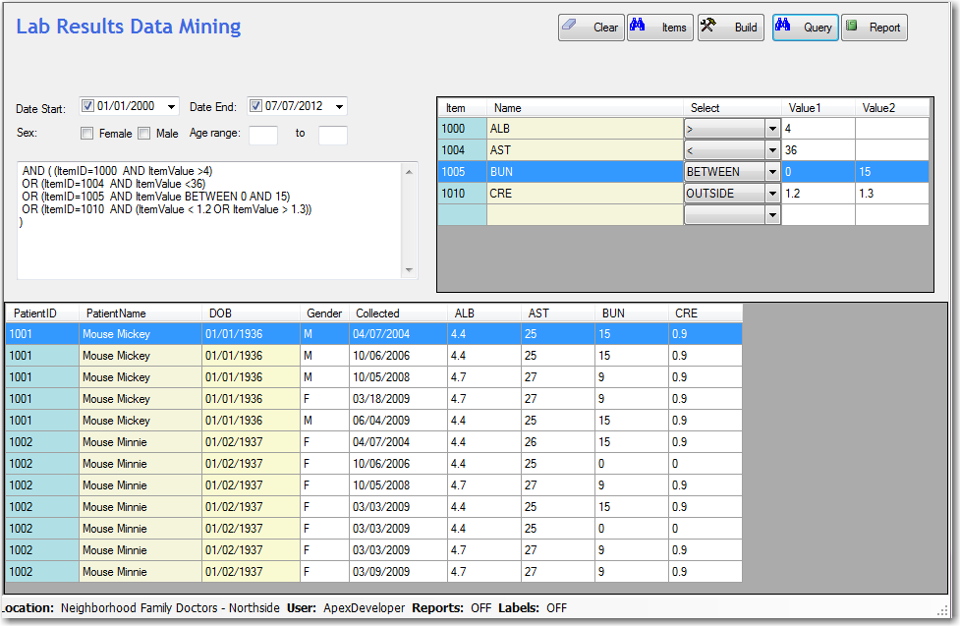Select the CRE name cell in criteria grid
Viewport: 960px width, 626px height.
[586, 194]
